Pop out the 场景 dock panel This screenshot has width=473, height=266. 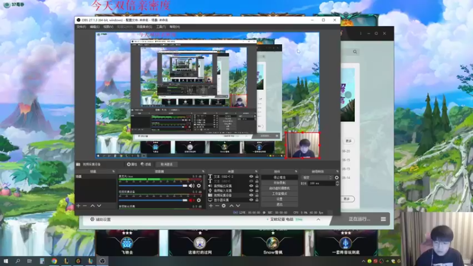pyautogui.click(x=114, y=171)
